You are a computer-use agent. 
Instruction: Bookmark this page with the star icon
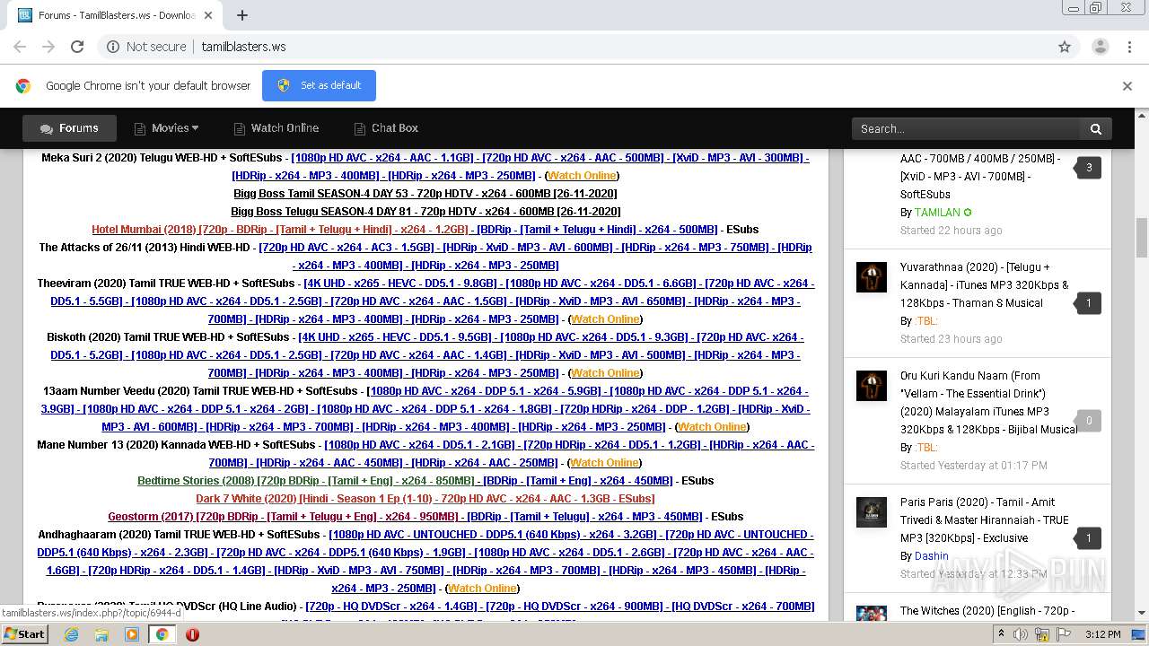(x=1065, y=47)
